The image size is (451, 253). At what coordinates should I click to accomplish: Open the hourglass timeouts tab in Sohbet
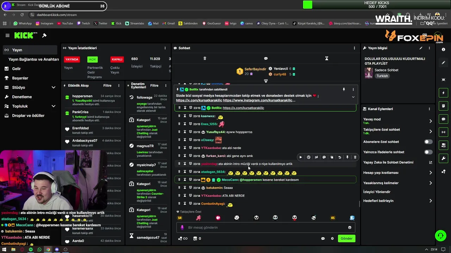point(327,58)
